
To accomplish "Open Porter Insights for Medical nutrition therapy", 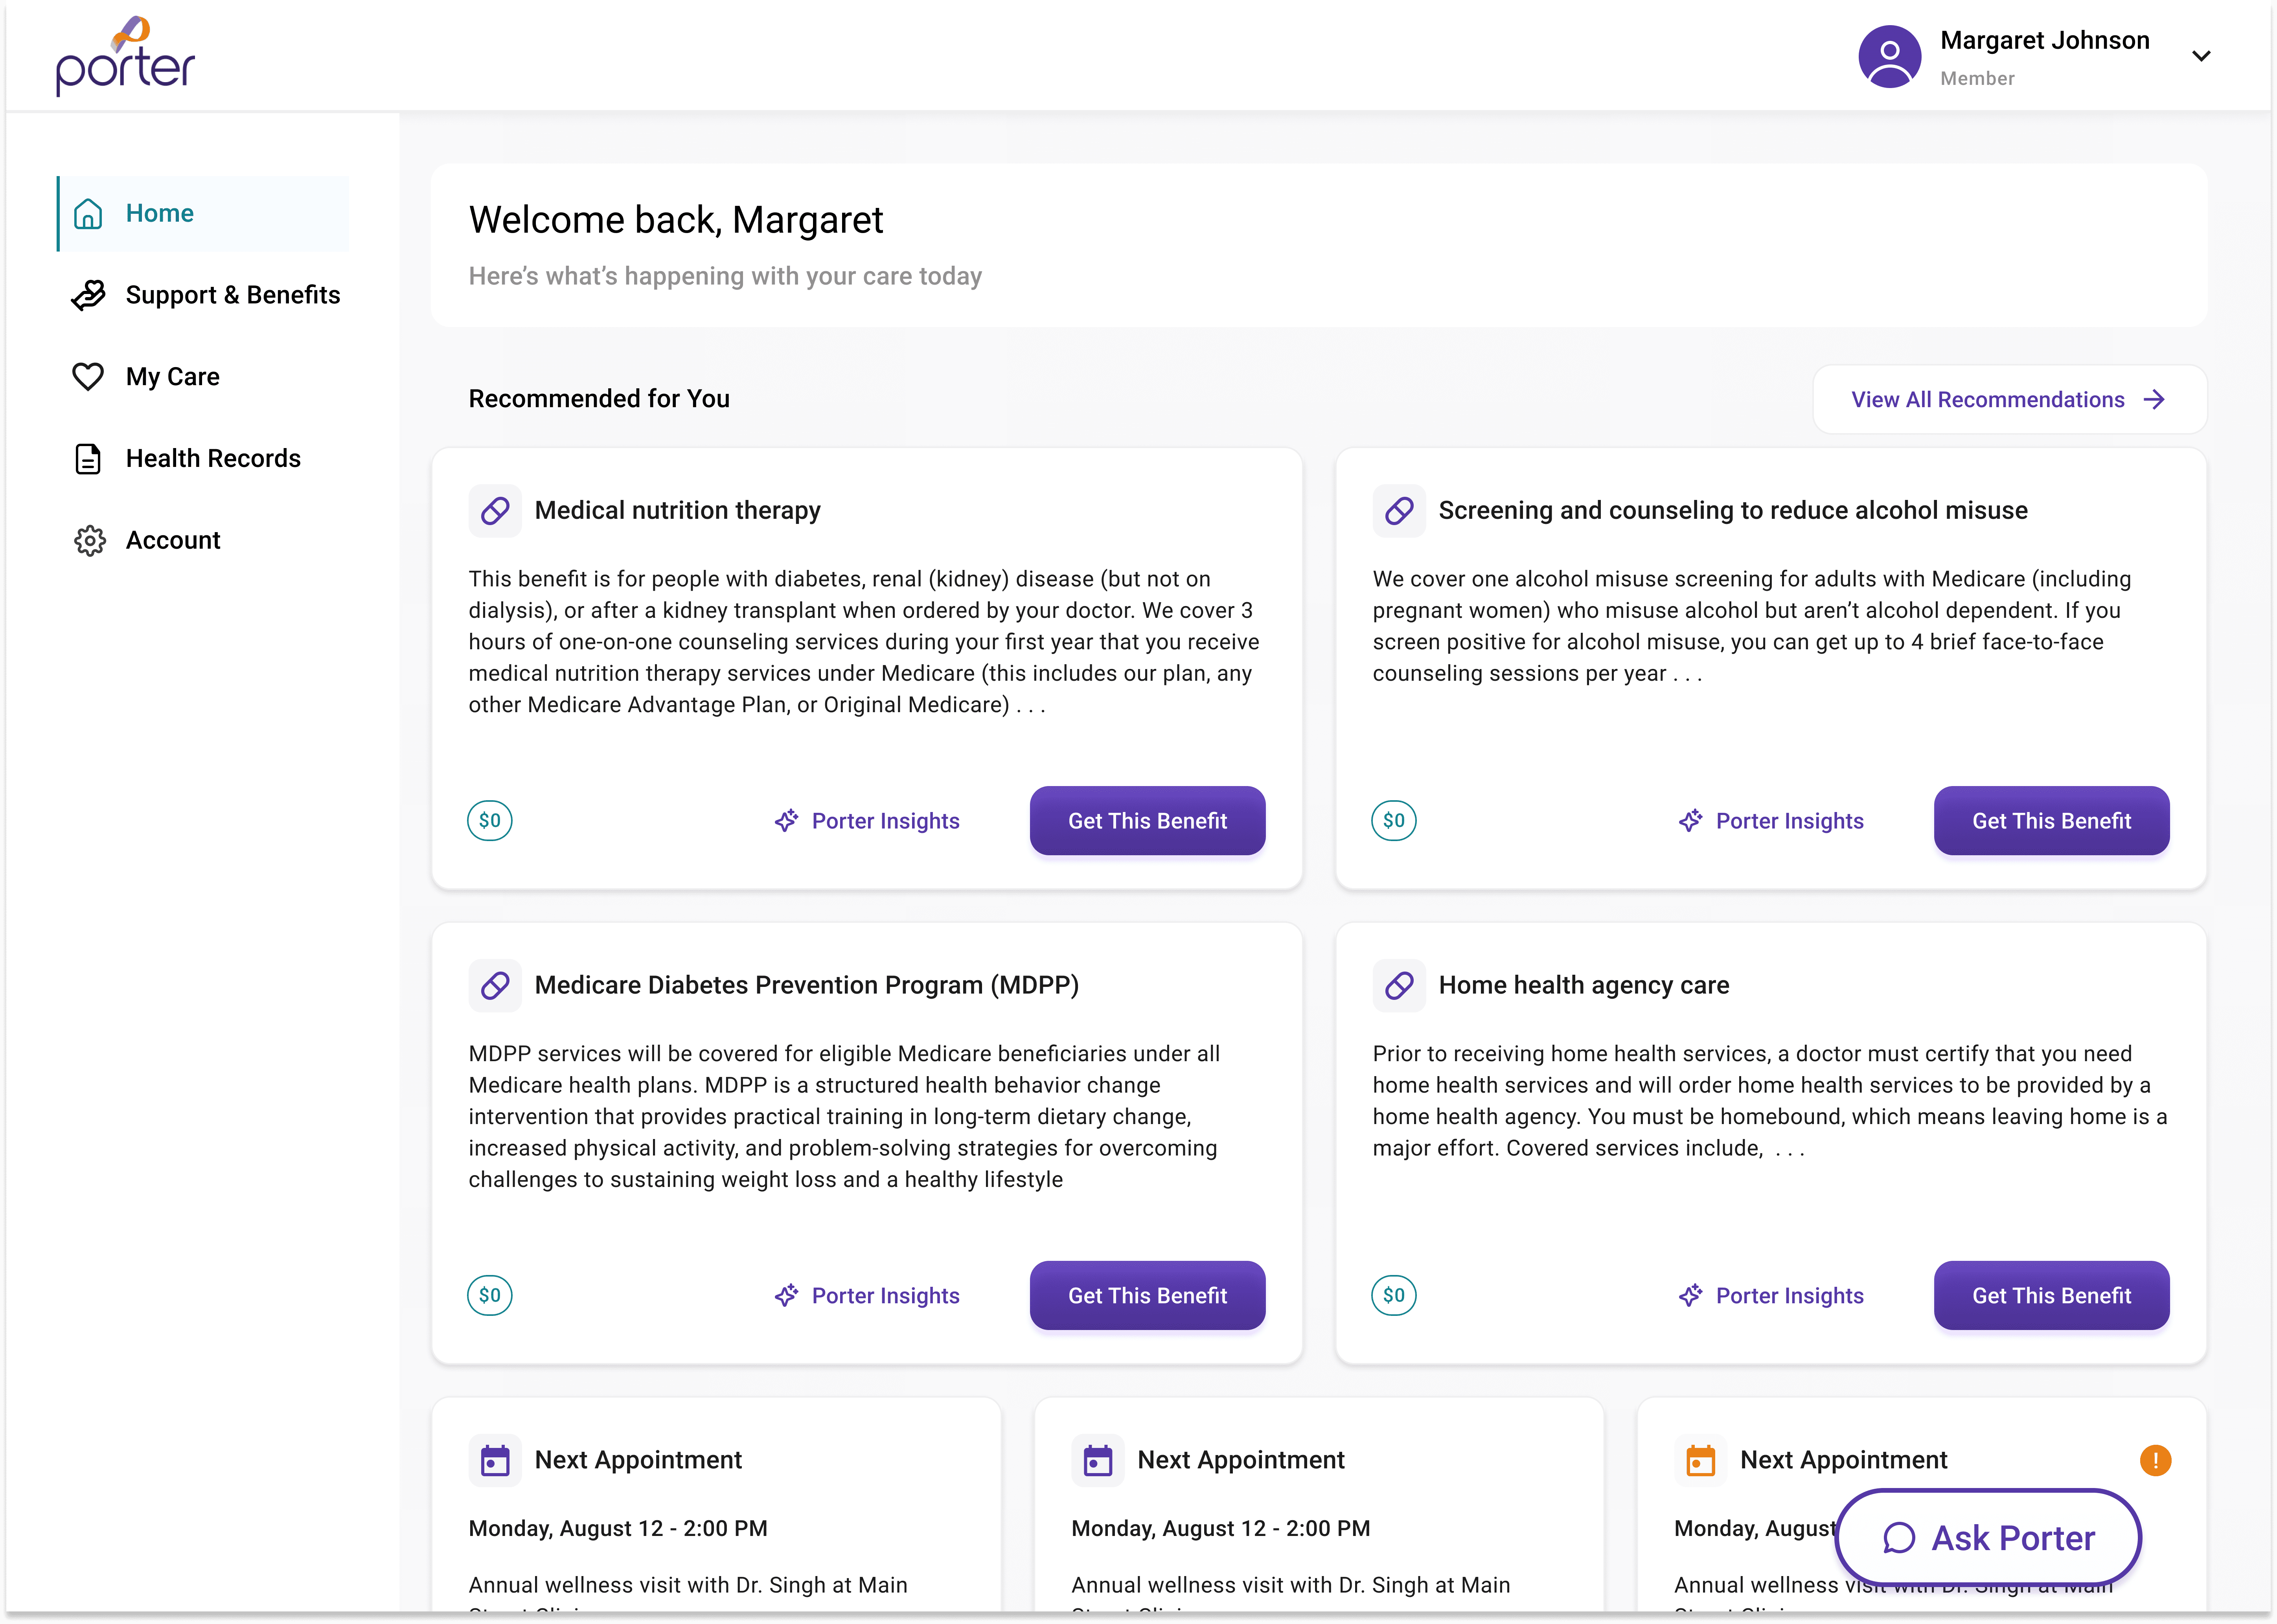I will [x=867, y=821].
